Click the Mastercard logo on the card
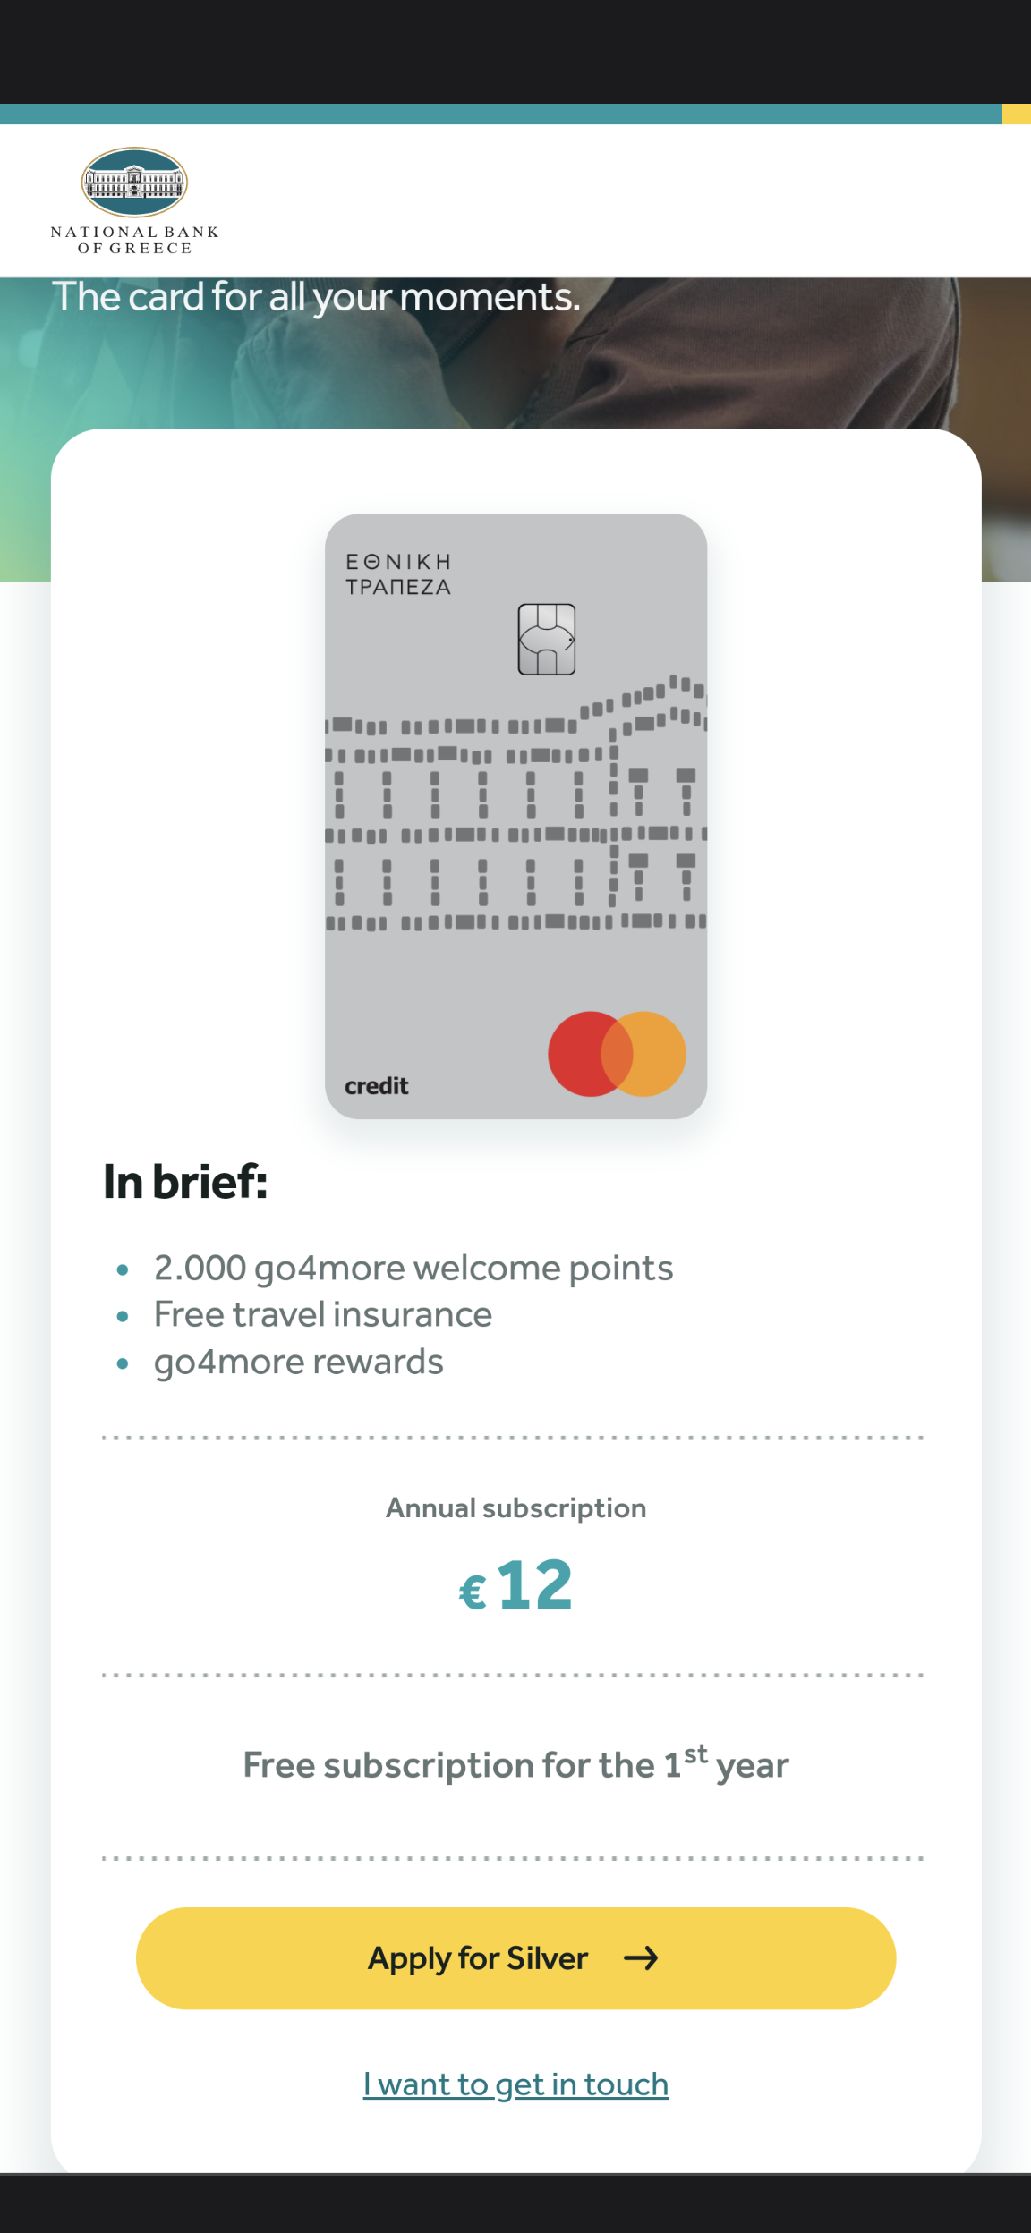This screenshot has width=1031, height=2233. coord(617,1054)
